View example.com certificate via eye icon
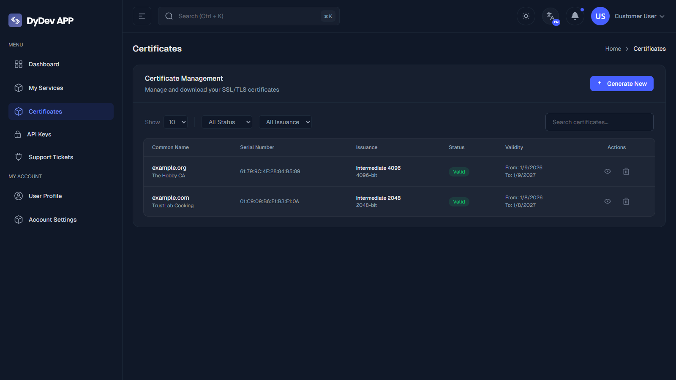 click(x=608, y=201)
